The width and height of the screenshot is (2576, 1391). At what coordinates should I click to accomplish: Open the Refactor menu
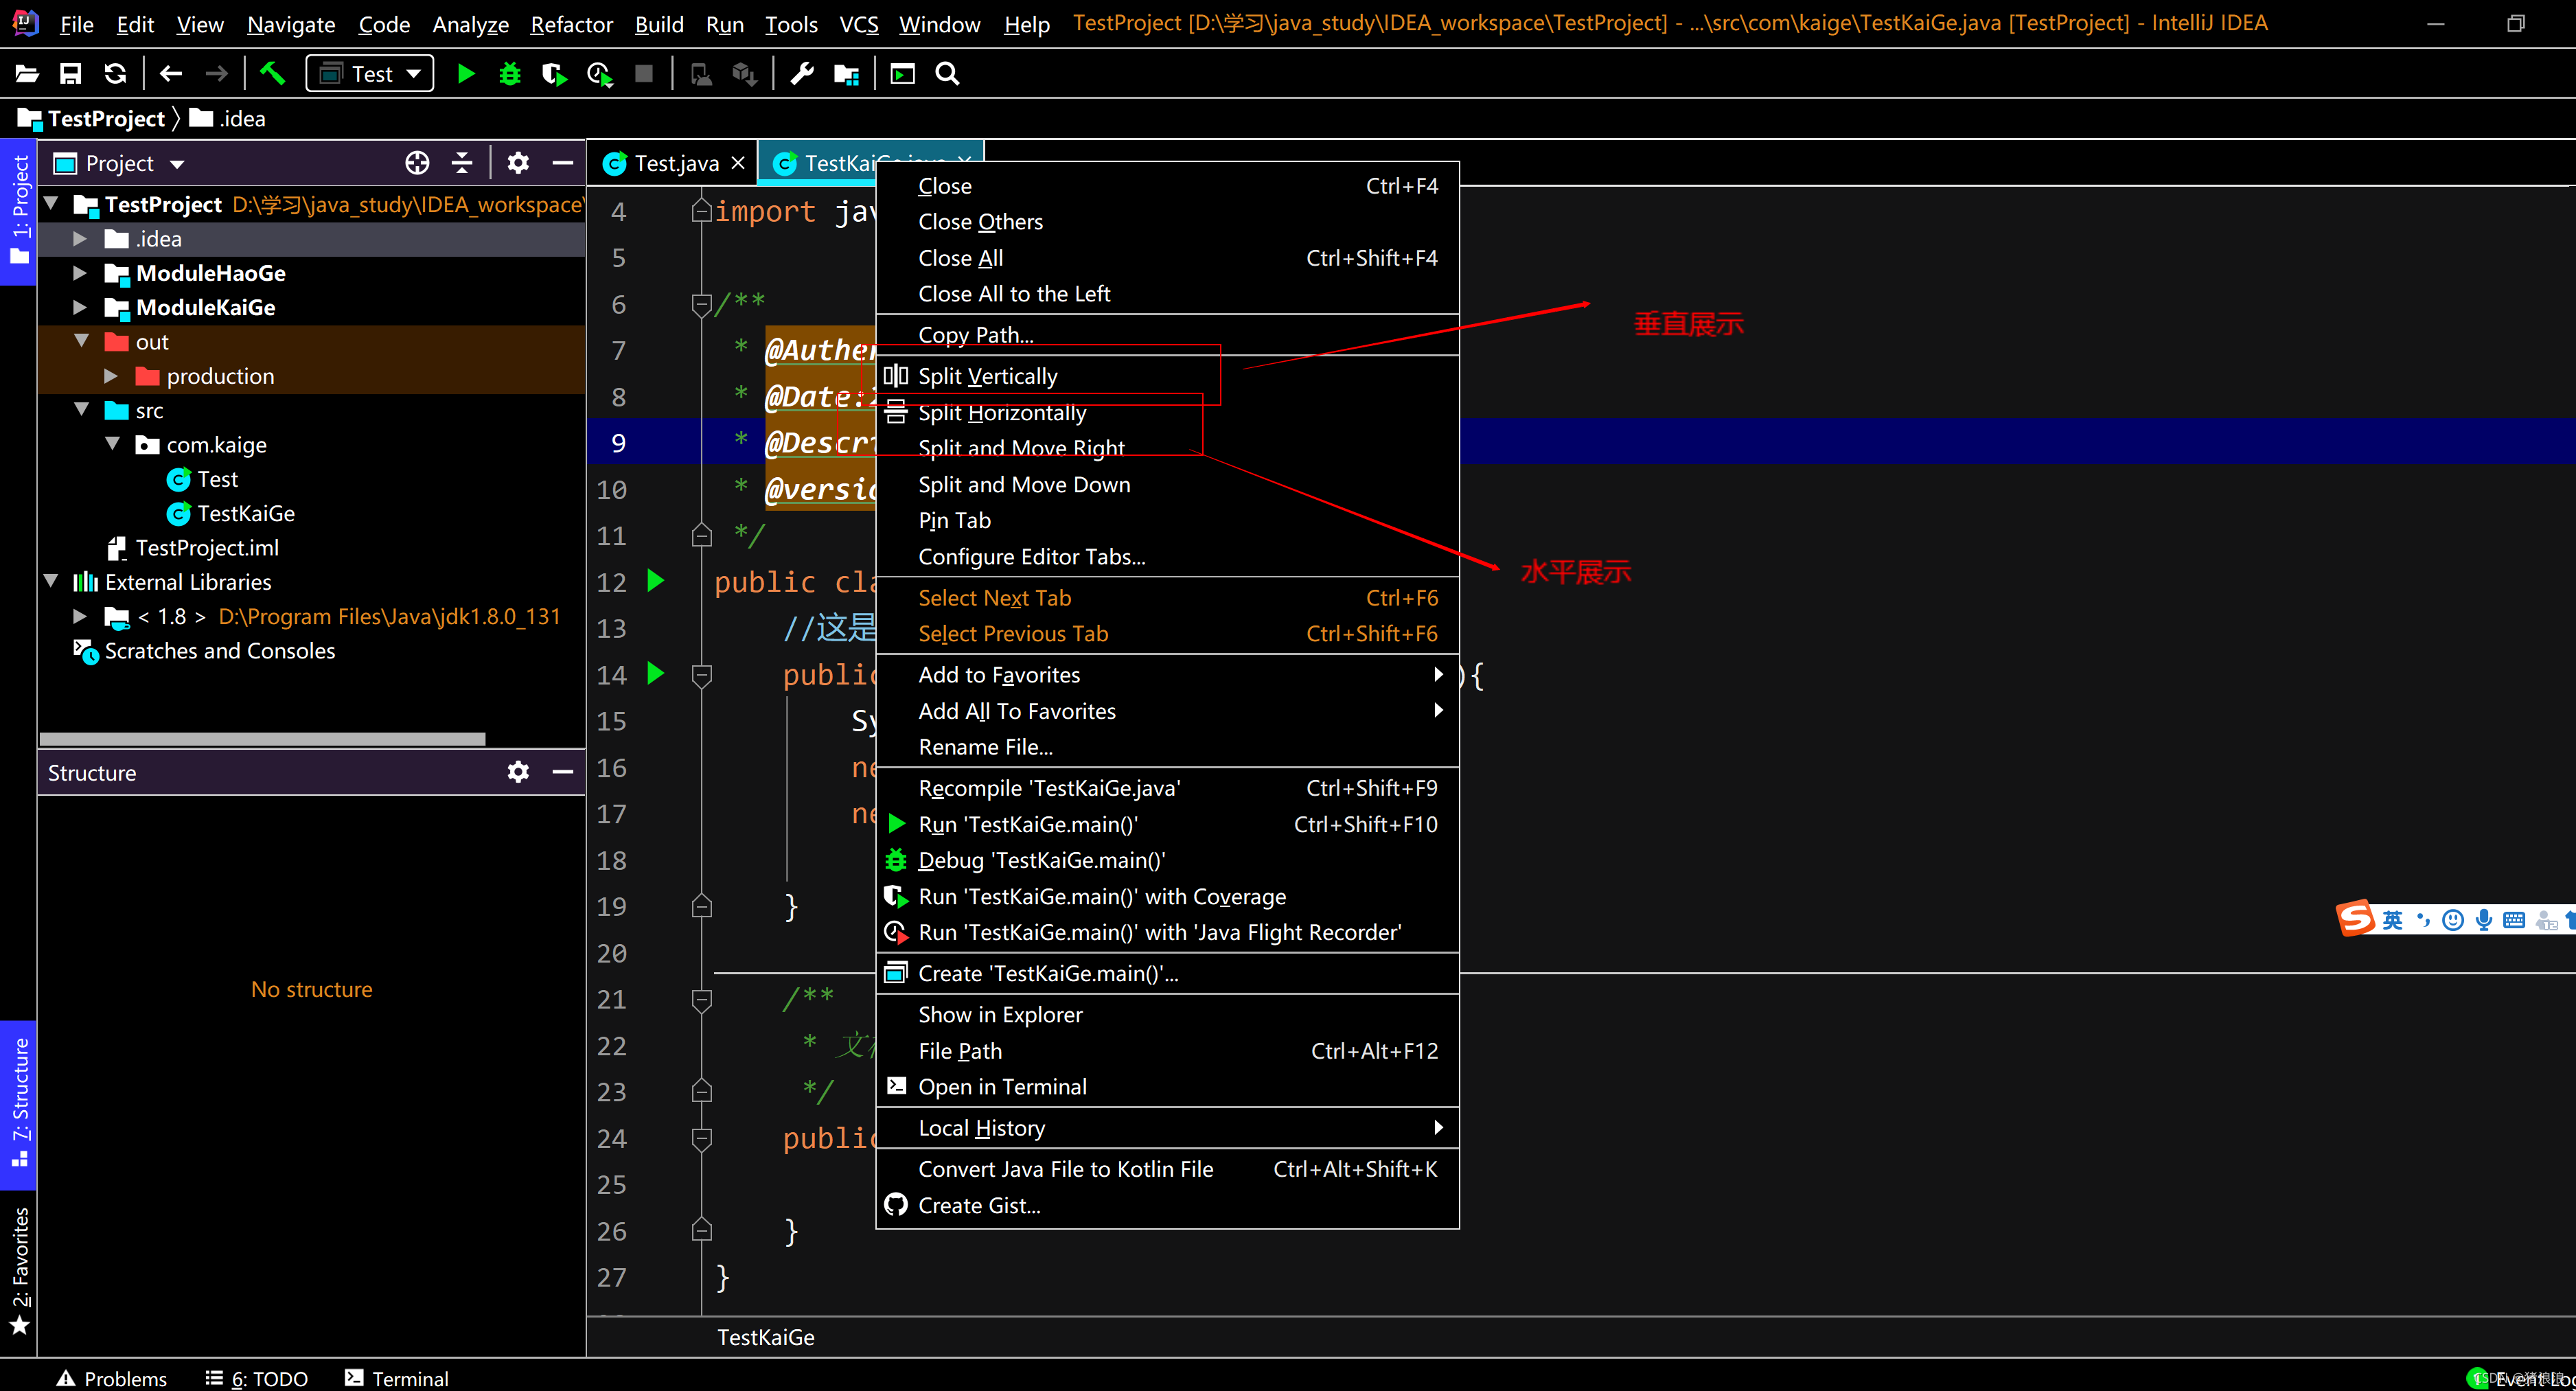pos(571,24)
